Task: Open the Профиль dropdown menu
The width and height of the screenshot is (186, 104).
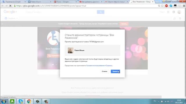Action: click(x=11, y=18)
